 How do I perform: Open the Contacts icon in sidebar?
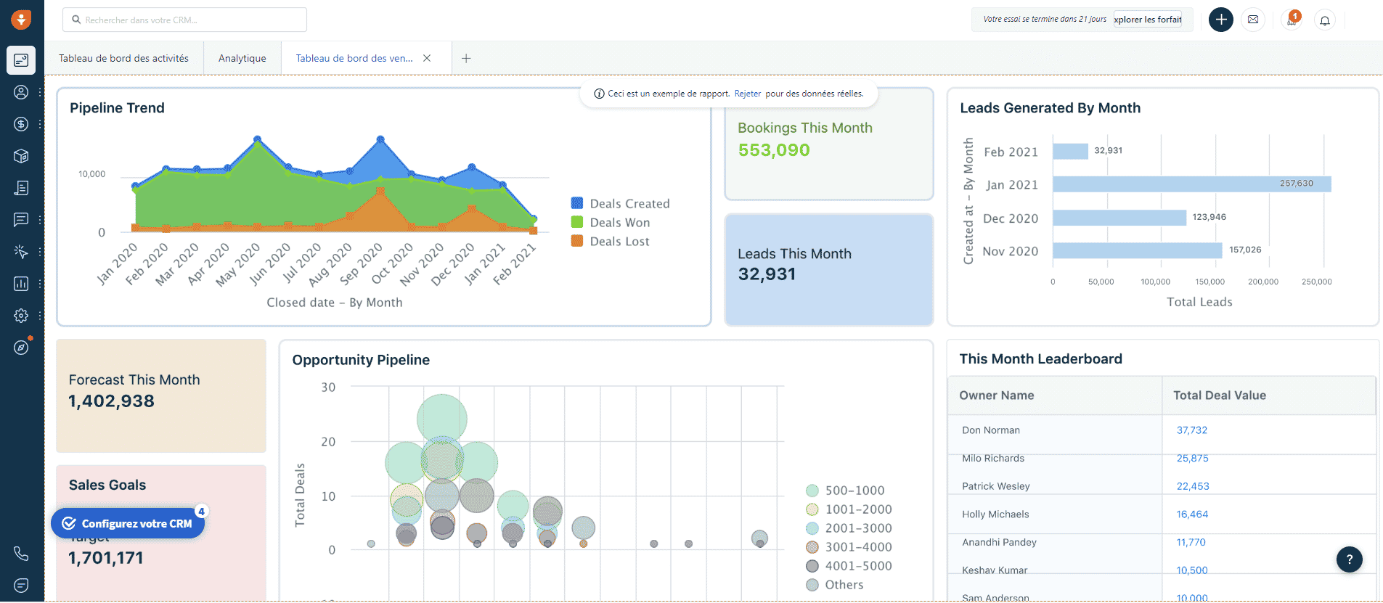21,92
